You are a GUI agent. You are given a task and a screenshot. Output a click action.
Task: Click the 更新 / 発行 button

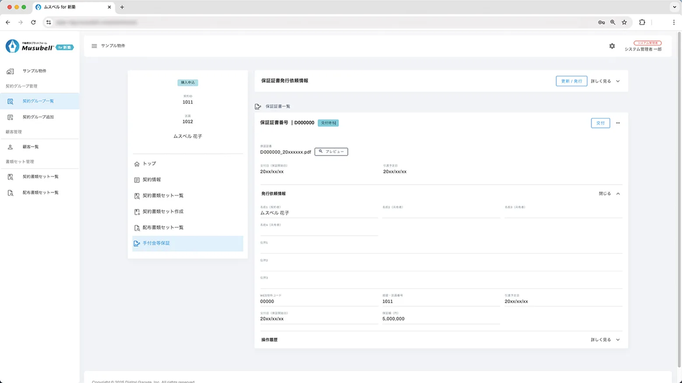(571, 81)
